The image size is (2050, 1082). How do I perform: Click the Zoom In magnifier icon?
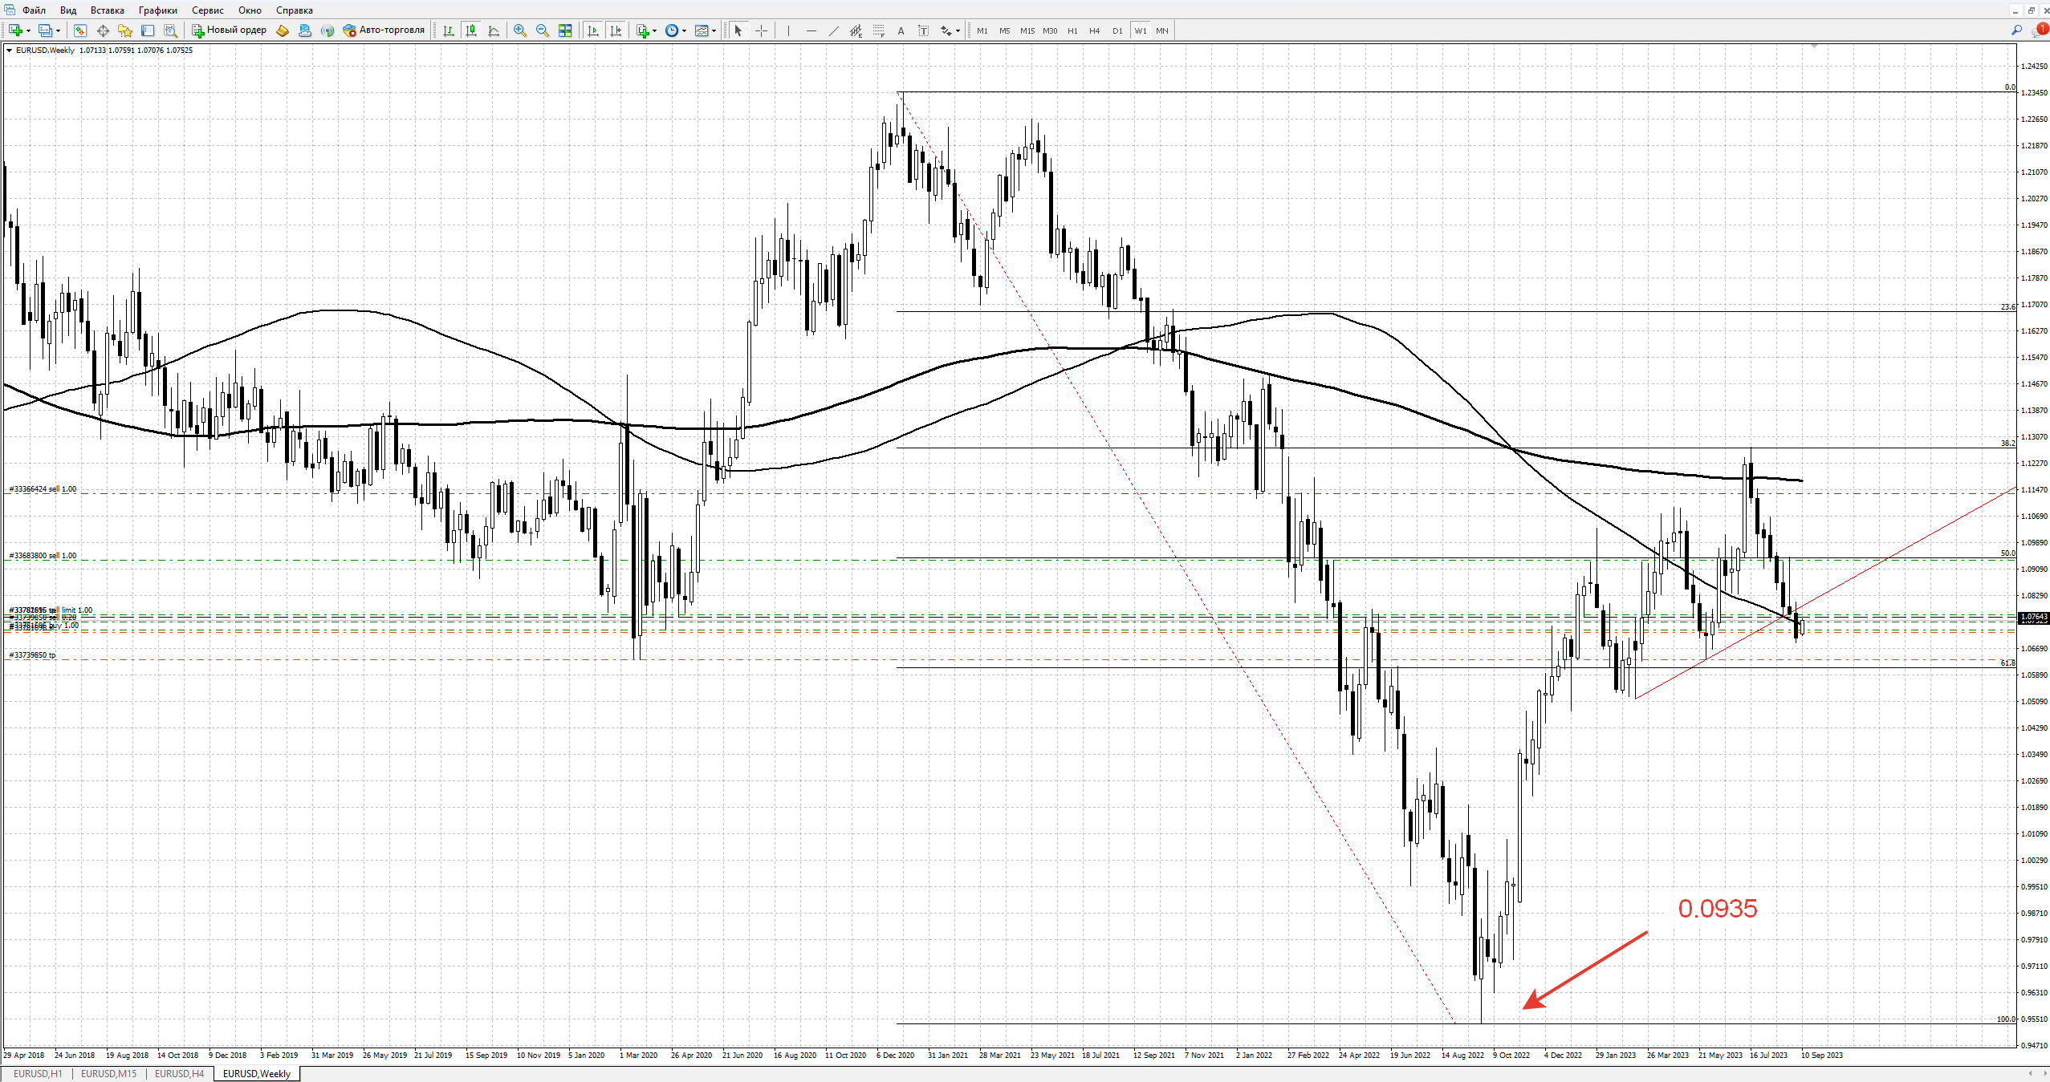(520, 30)
